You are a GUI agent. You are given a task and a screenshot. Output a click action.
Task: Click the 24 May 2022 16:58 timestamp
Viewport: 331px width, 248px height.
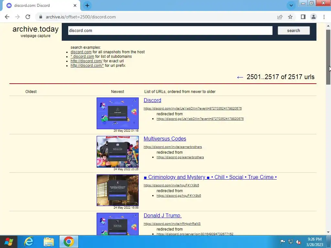pos(126,208)
